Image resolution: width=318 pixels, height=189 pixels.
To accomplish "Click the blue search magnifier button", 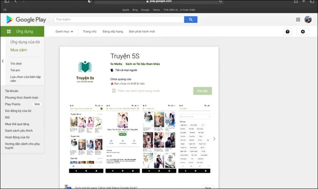I will pyautogui.click(x=191, y=19).
